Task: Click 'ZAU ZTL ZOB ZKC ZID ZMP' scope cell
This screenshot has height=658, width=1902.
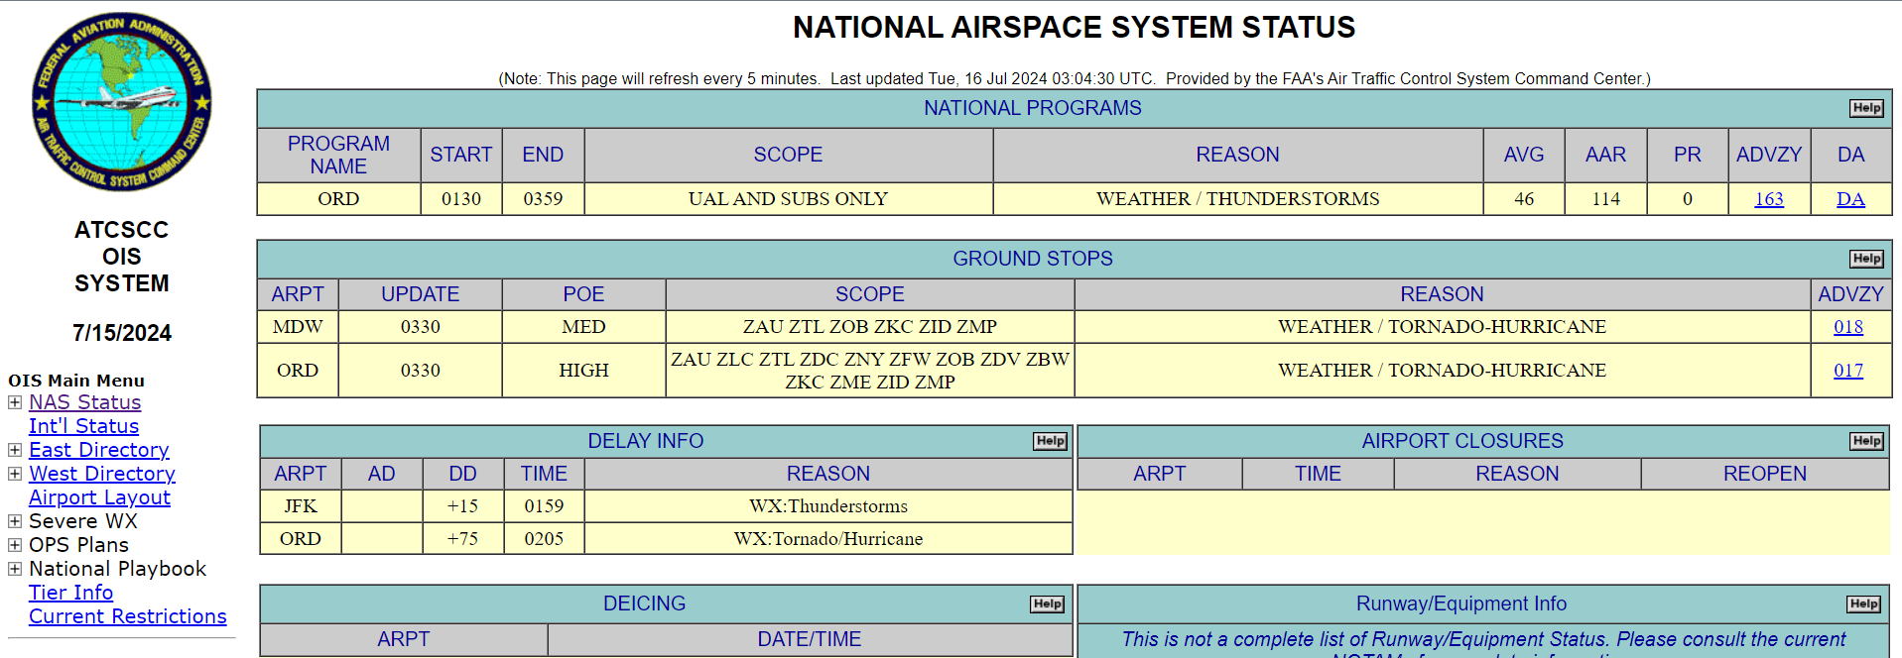Action: [870, 327]
